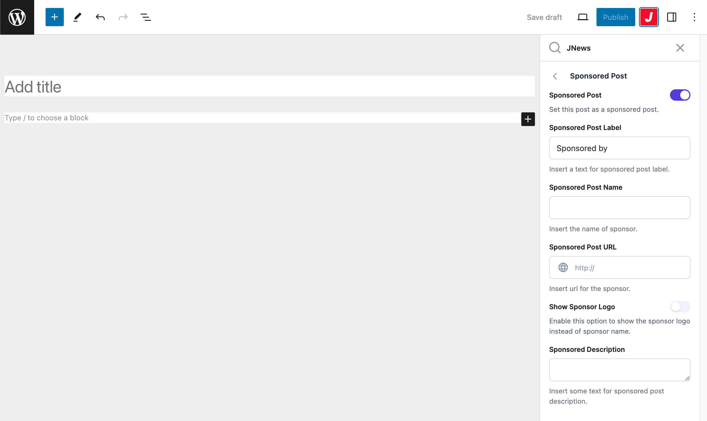Go back using the Sponsored Post chevron
This screenshot has width=707, height=421.
click(555, 76)
